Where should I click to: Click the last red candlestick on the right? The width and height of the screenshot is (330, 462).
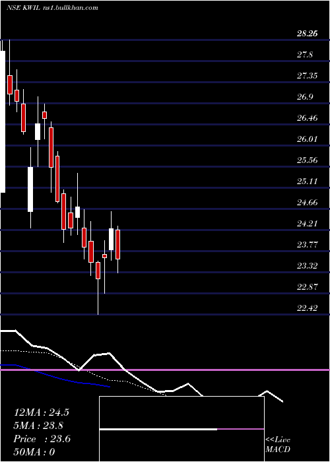pyautogui.click(x=118, y=245)
